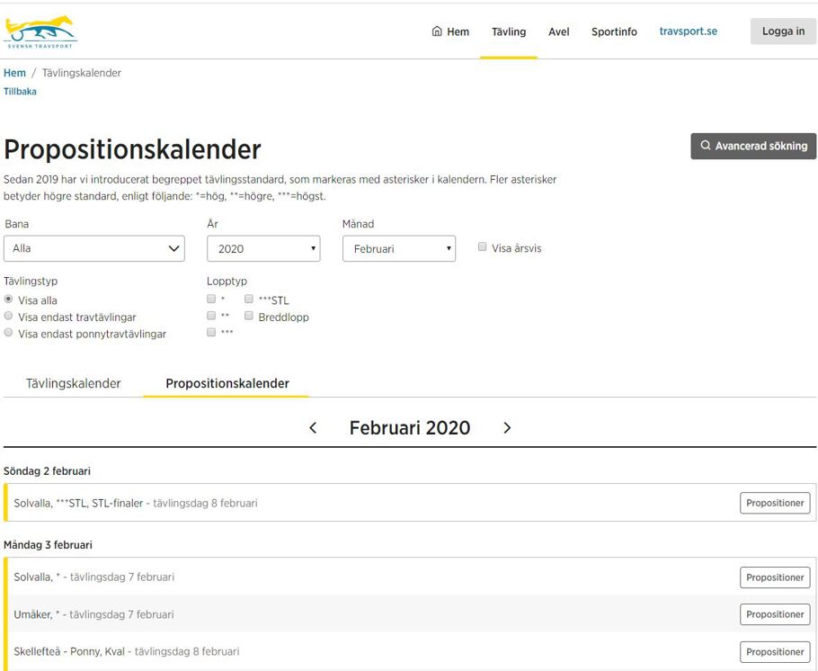
Task: Click the Tillbaka link
Action: tap(20, 92)
